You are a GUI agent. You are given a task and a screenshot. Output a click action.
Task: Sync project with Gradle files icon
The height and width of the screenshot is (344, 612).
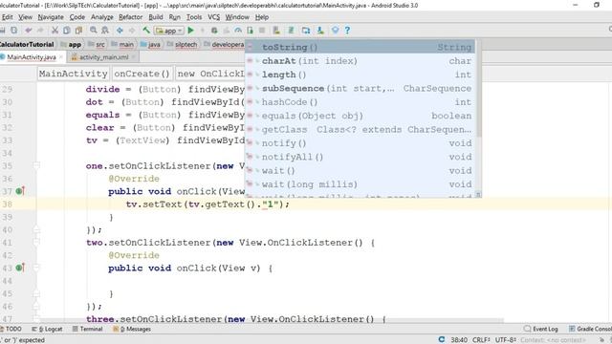[x=291, y=30]
